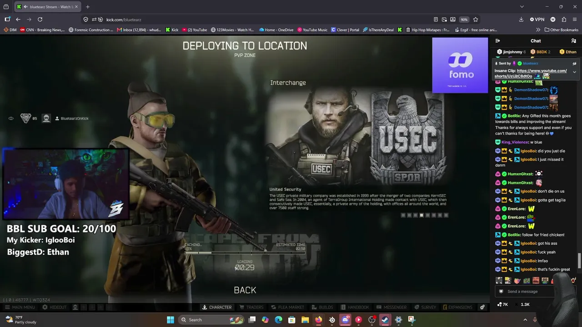Screen dimensions: 582x327
Task: Toggle reader view icon in address bar
Action: [436, 20]
